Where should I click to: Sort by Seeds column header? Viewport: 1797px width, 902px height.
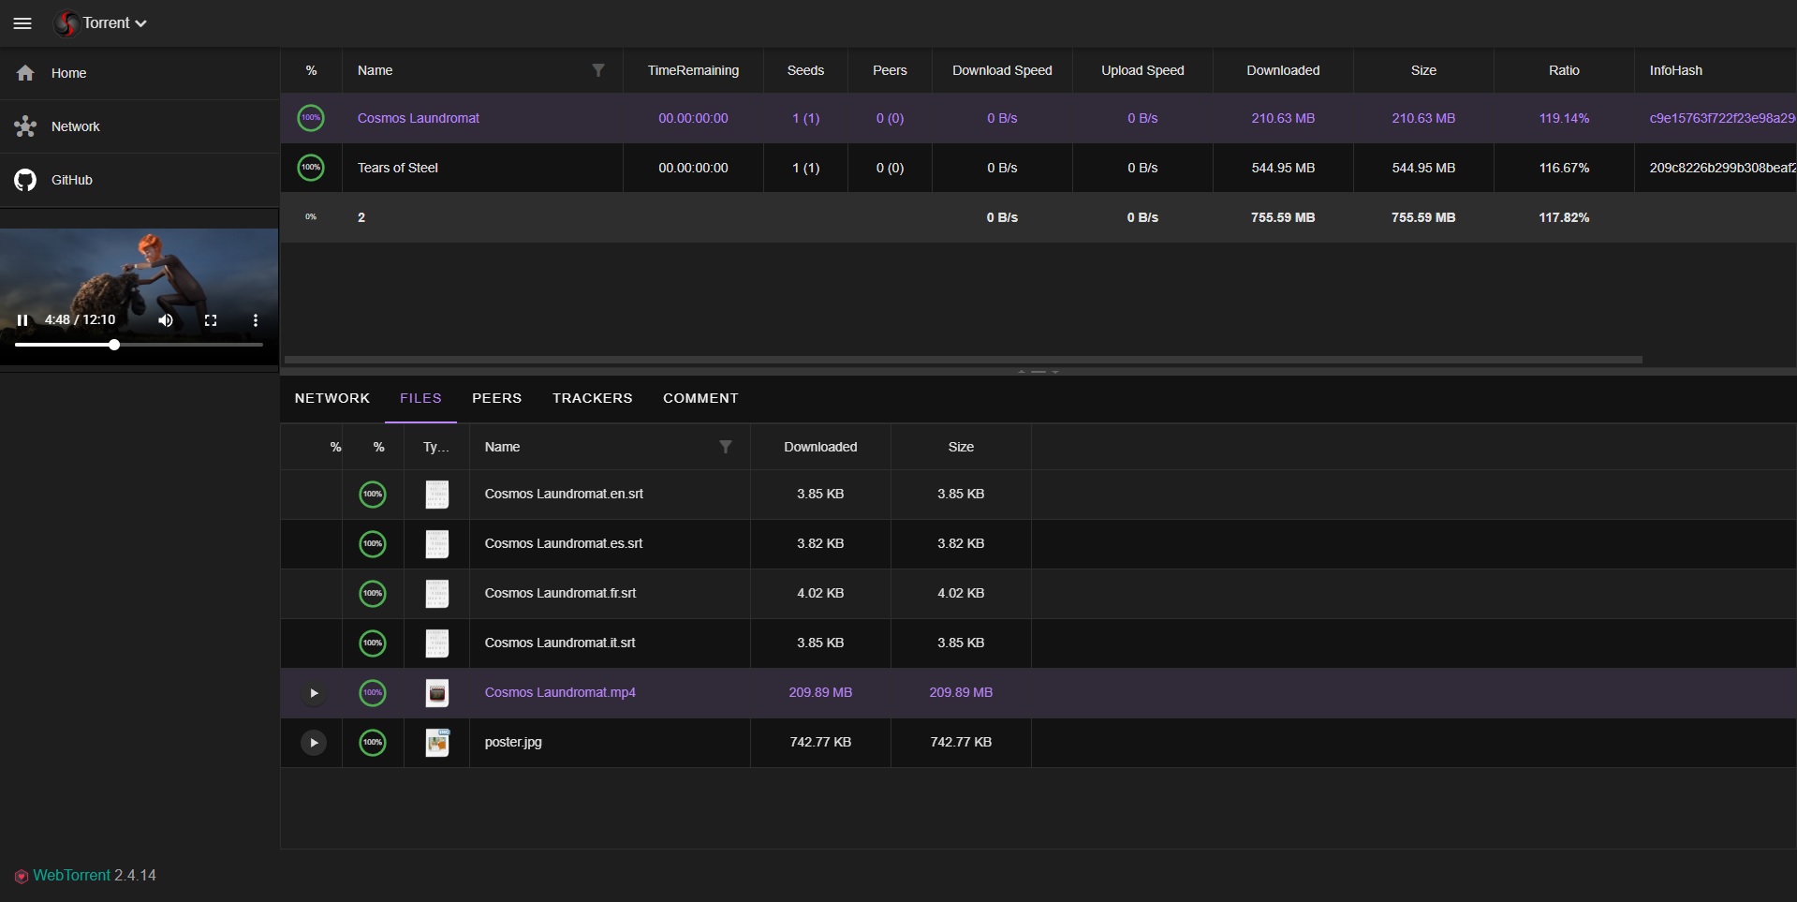(x=805, y=70)
